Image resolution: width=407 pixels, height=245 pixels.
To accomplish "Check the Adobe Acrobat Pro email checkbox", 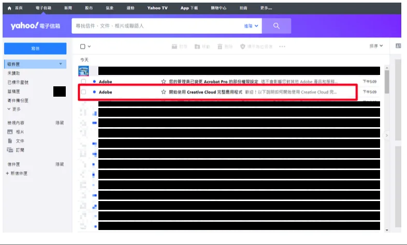I will click(x=83, y=82).
